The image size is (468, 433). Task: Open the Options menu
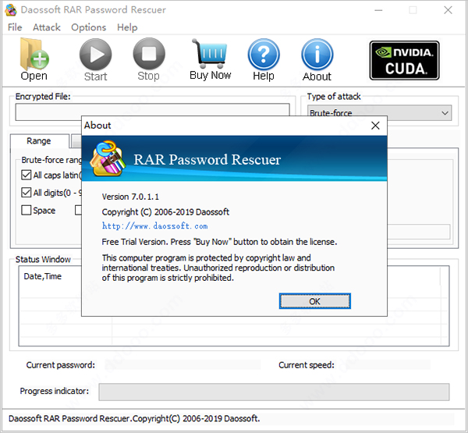point(89,27)
